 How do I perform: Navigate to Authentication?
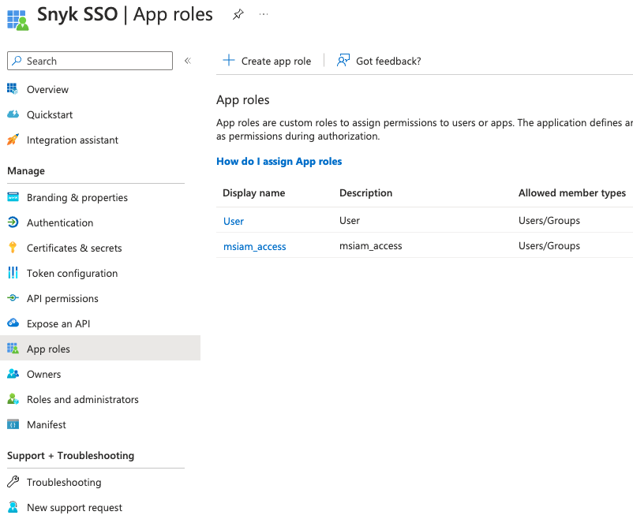tap(60, 222)
